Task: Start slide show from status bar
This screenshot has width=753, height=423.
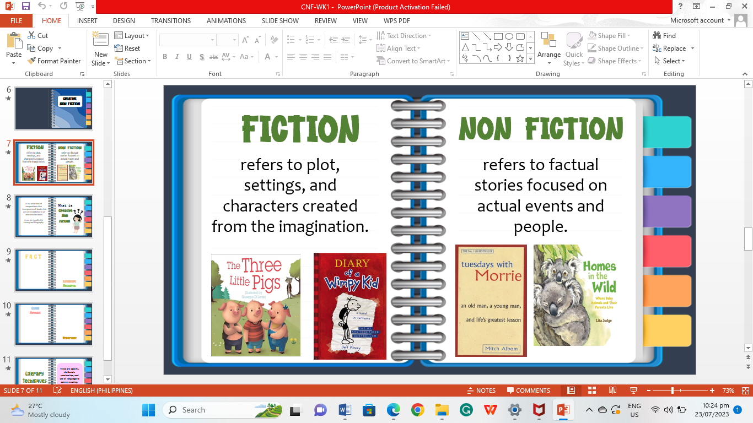Action: click(633, 391)
